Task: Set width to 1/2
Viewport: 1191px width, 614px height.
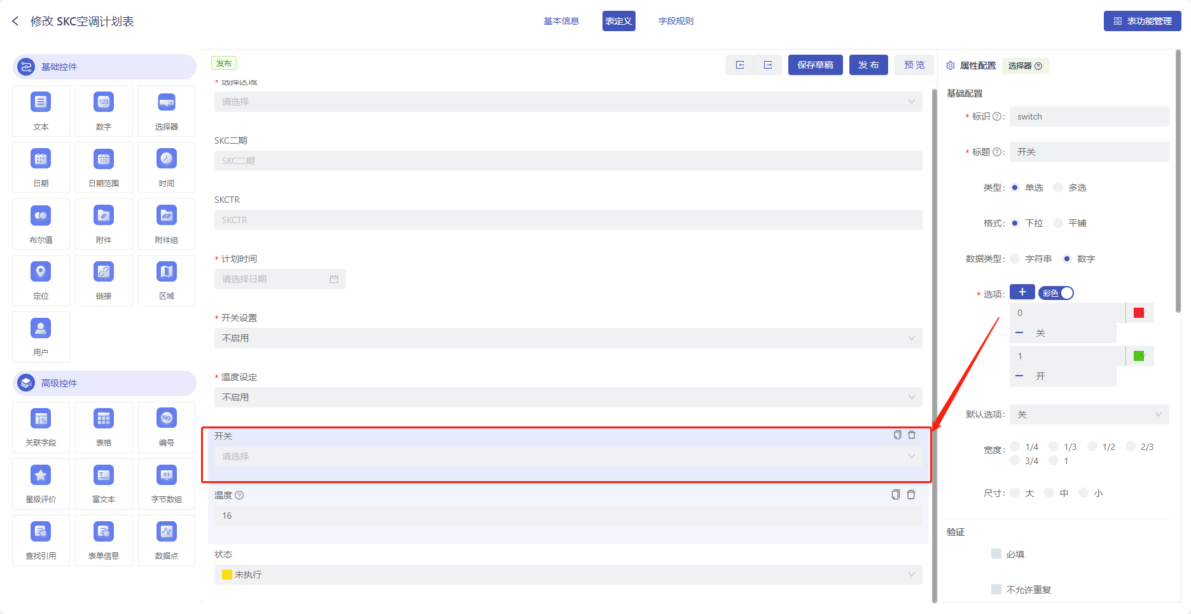Action: pyautogui.click(x=1092, y=446)
